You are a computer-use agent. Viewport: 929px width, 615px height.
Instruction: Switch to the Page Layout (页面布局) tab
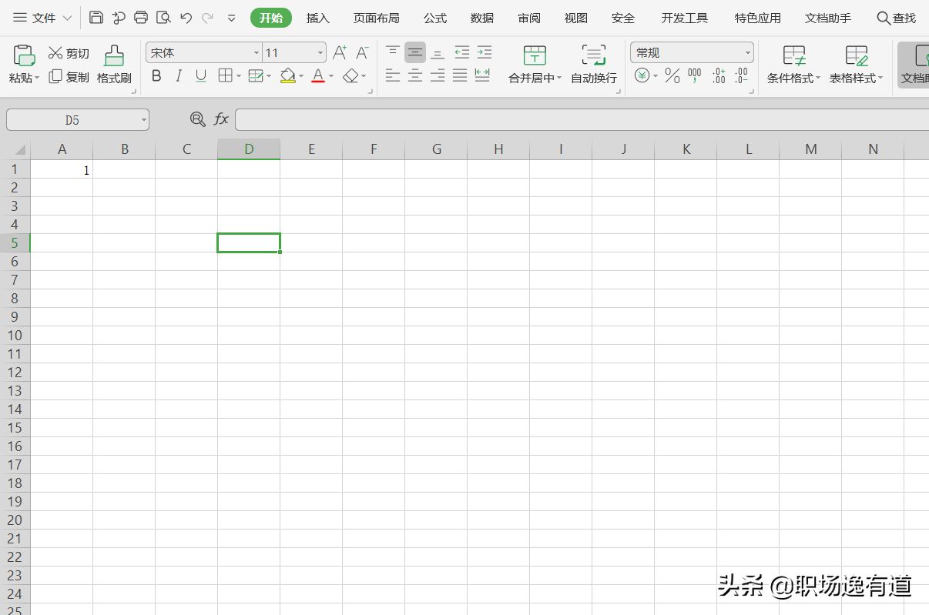[x=377, y=18]
